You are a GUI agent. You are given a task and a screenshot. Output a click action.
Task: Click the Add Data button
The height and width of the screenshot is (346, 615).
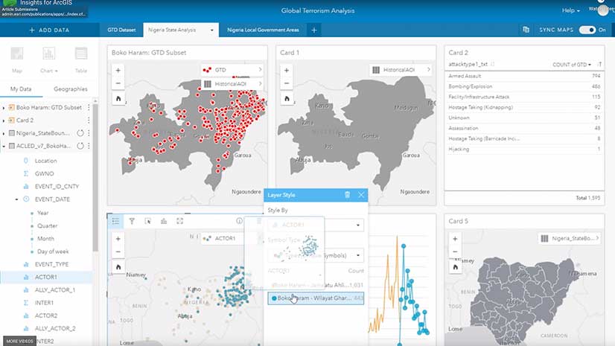49,30
